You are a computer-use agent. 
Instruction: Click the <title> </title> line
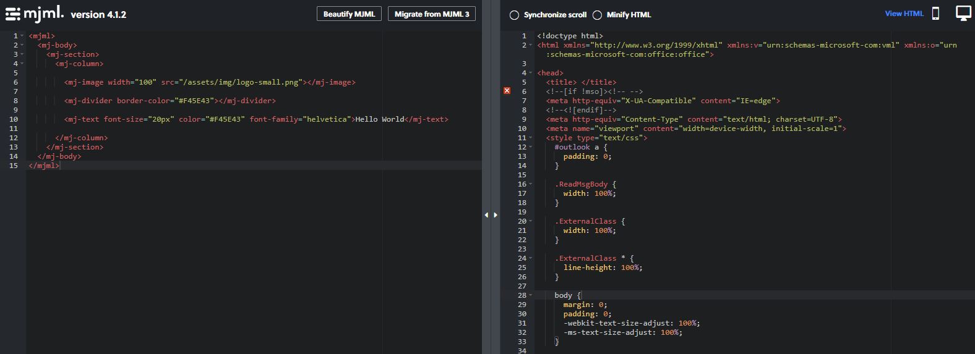[581, 82]
